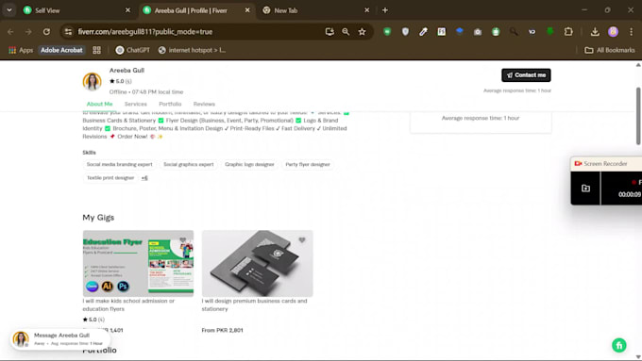Expand the tab search dropdown arrow

[9, 10]
